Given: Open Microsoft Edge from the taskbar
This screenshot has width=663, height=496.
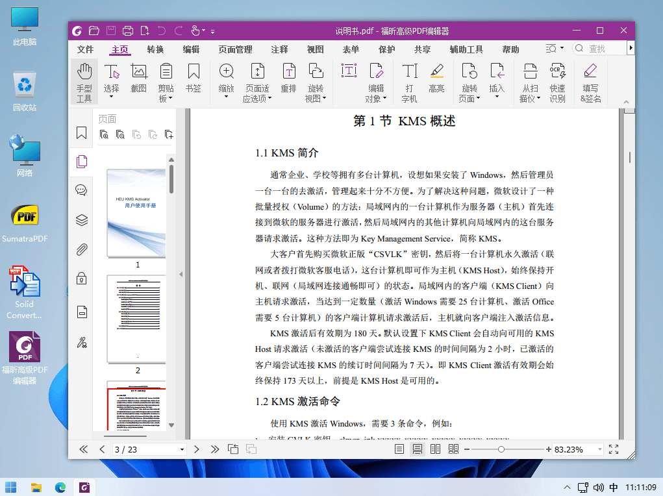Looking at the screenshot, I should coord(60,487).
